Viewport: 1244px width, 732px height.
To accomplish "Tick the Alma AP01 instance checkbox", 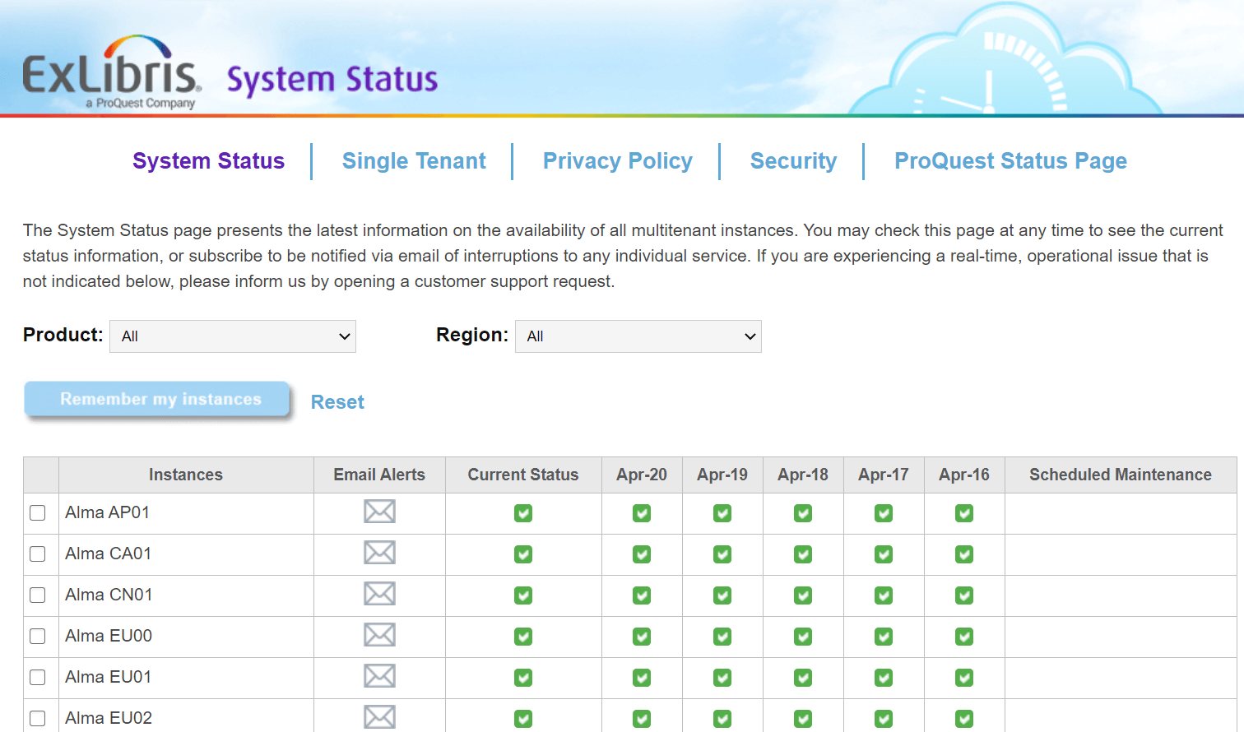I will click(x=38, y=512).
